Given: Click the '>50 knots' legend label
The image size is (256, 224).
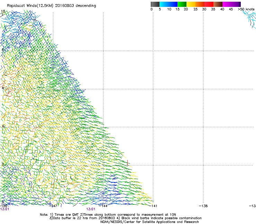Looking at the screenshot, I should [246, 9].
